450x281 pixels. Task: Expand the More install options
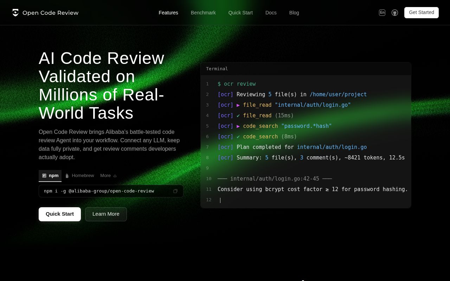click(x=108, y=176)
